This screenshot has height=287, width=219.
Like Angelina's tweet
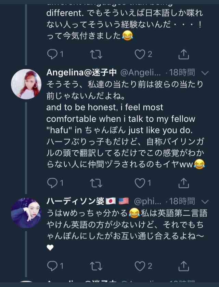click(140, 183)
